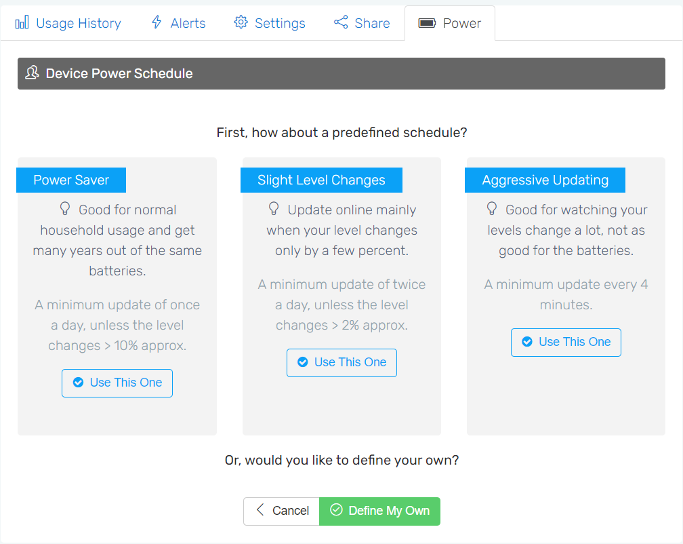The image size is (683, 544).
Task: Choose Use This One for Slight Level Changes
Action: click(x=341, y=363)
